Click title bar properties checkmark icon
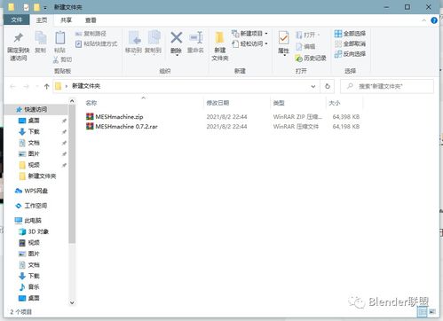This screenshot has height=321, width=443. tap(26, 7)
